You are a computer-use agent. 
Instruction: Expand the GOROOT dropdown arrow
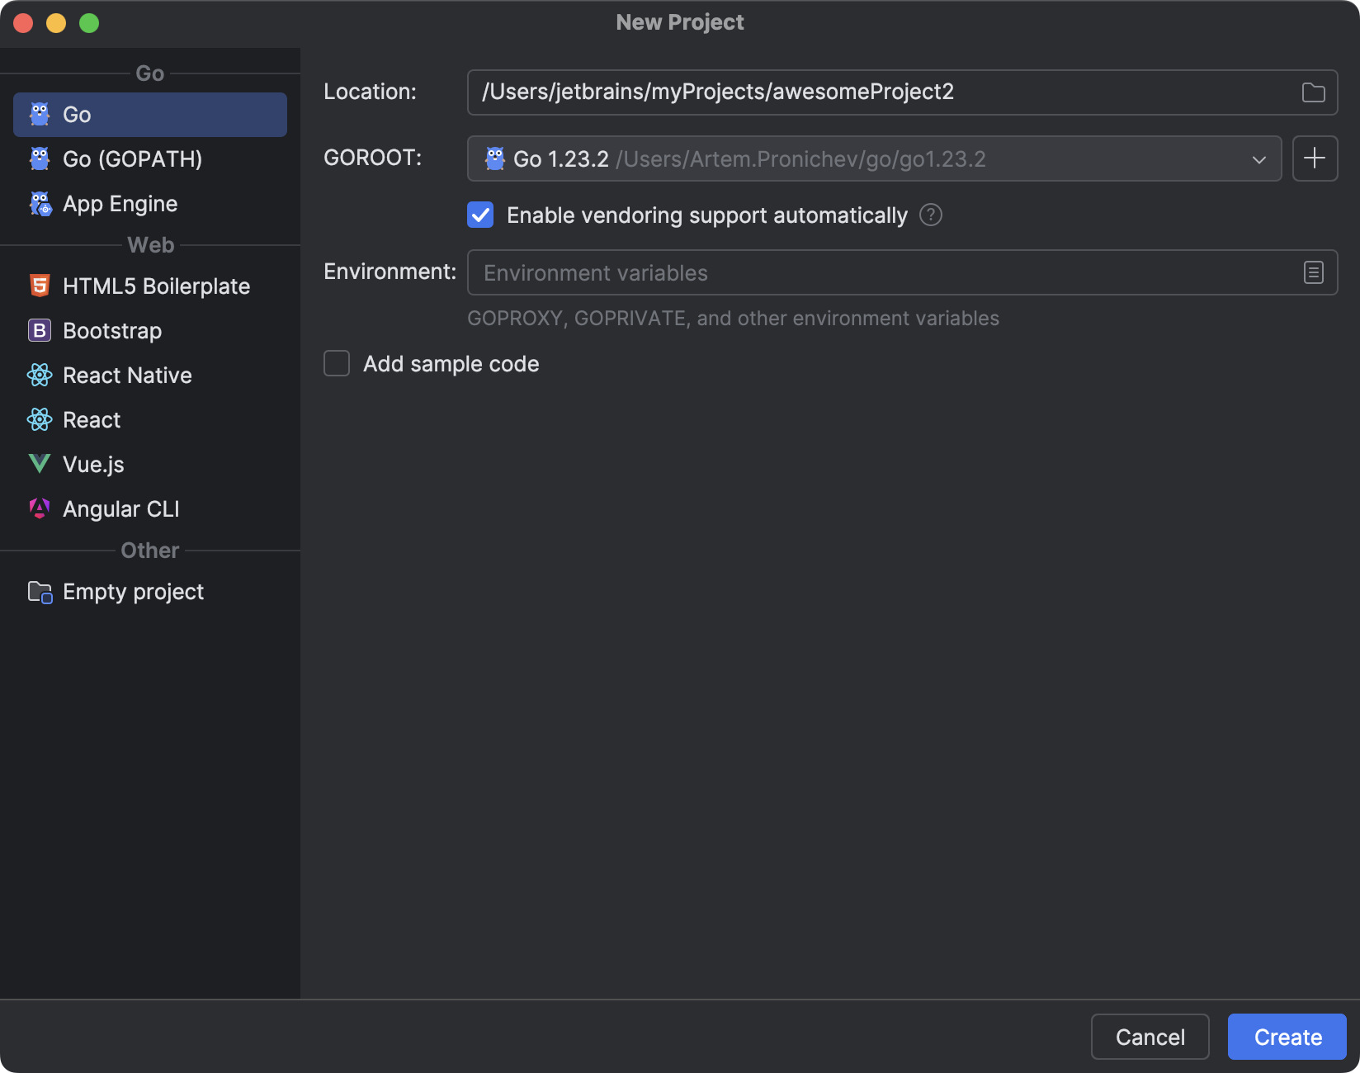pyautogui.click(x=1258, y=159)
